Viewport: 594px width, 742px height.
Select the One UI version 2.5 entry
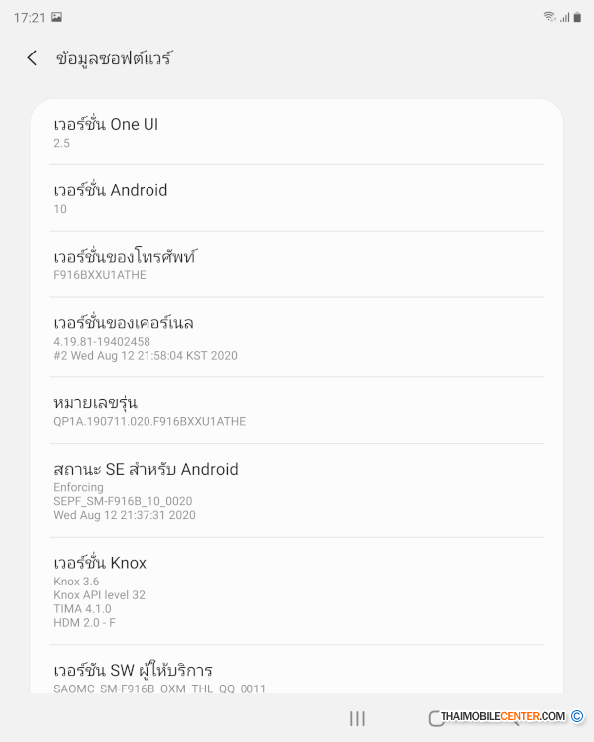click(x=297, y=132)
